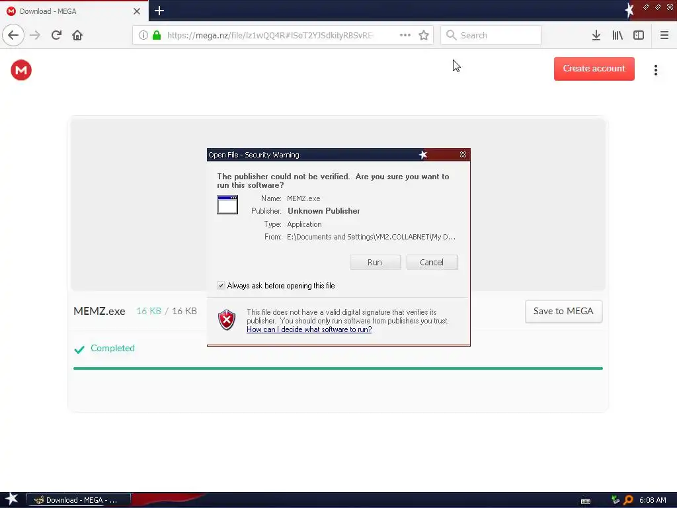Click the MEMZ.exe file name on page

99,311
